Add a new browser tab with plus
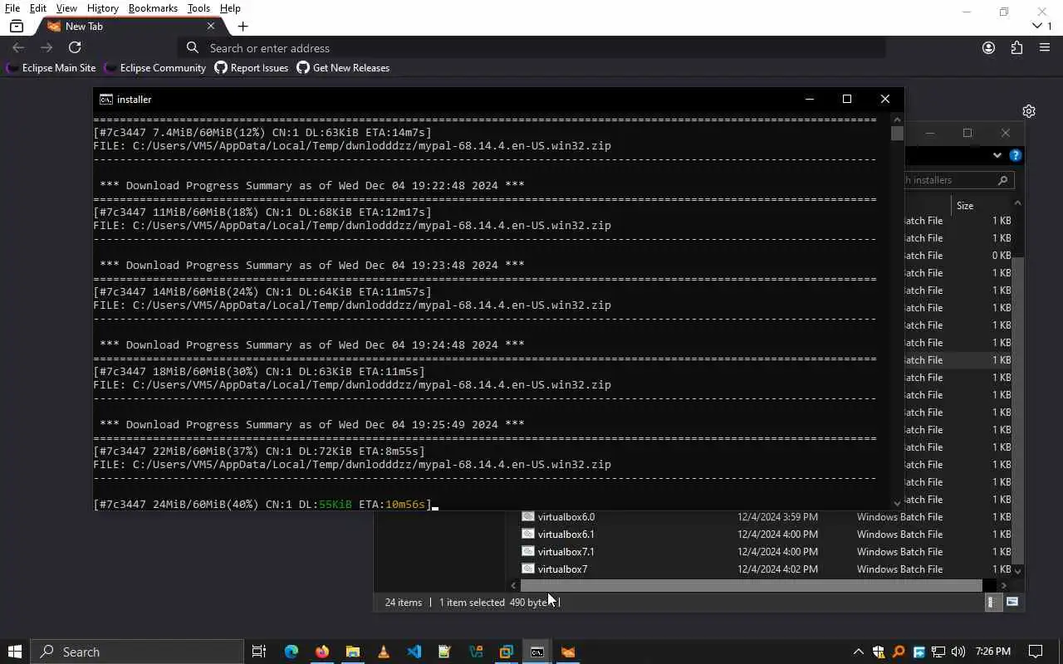The image size is (1063, 664). pos(242,26)
